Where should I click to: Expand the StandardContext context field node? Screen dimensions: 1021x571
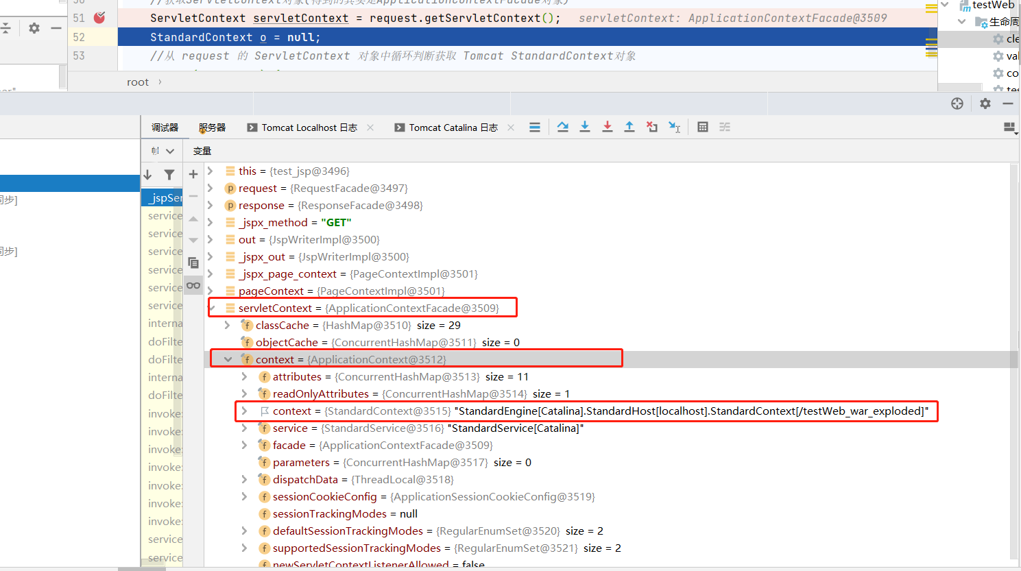(x=244, y=411)
